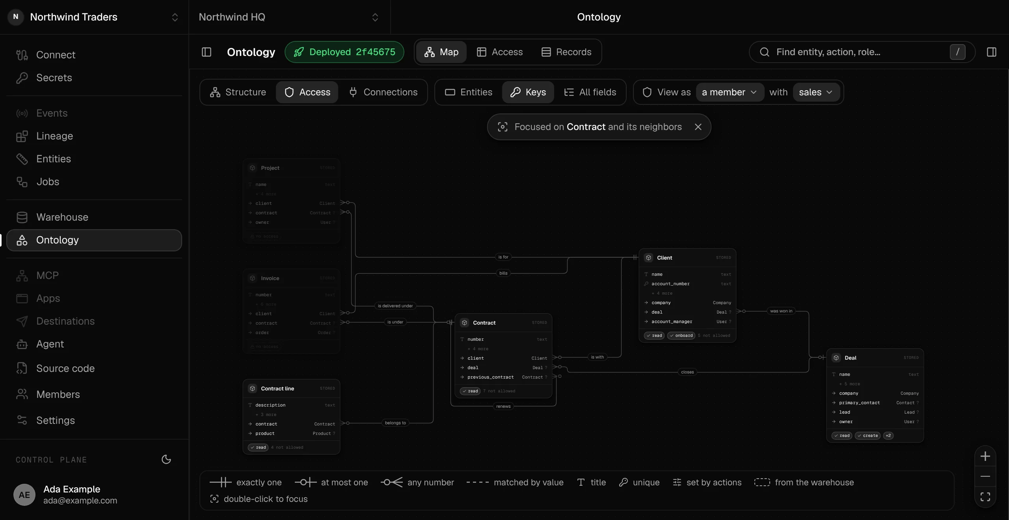
Task: Focus the Find entity, action, role search field
Action: tap(862, 52)
